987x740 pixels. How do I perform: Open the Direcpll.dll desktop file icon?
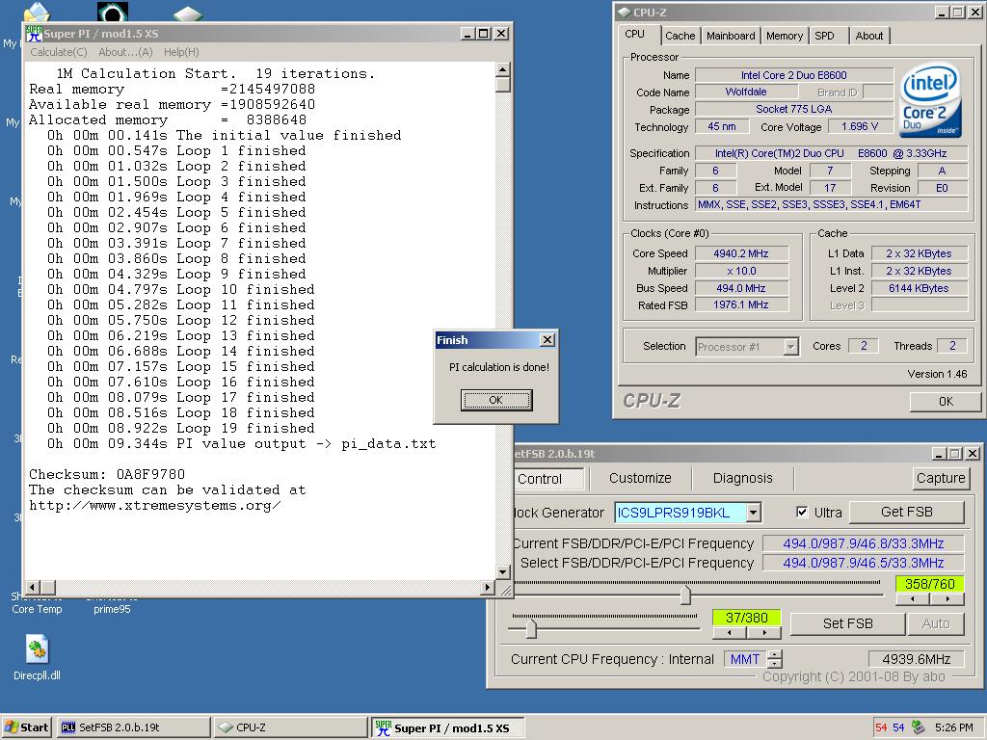pos(37,650)
